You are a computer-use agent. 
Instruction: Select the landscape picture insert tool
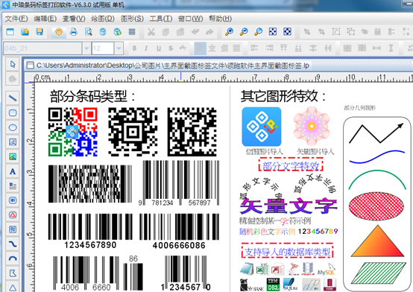coord(13,156)
